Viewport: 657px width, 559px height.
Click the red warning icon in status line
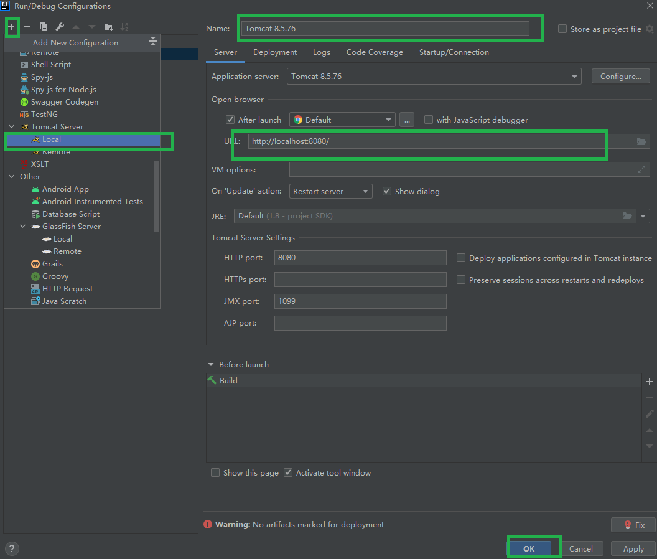208,524
